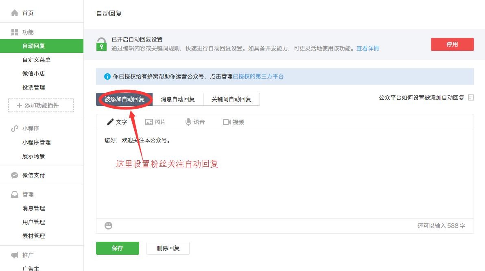Click the 已开启自动回复设置 heading
The width and height of the screenshot is (485, 271).
pyautogui.click(x=137, y=39)
